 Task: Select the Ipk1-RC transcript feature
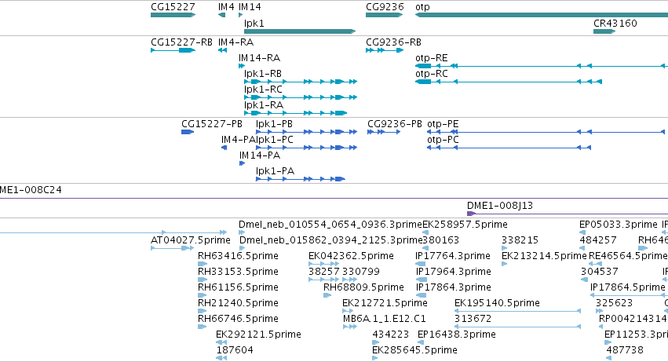pos(301,97)
